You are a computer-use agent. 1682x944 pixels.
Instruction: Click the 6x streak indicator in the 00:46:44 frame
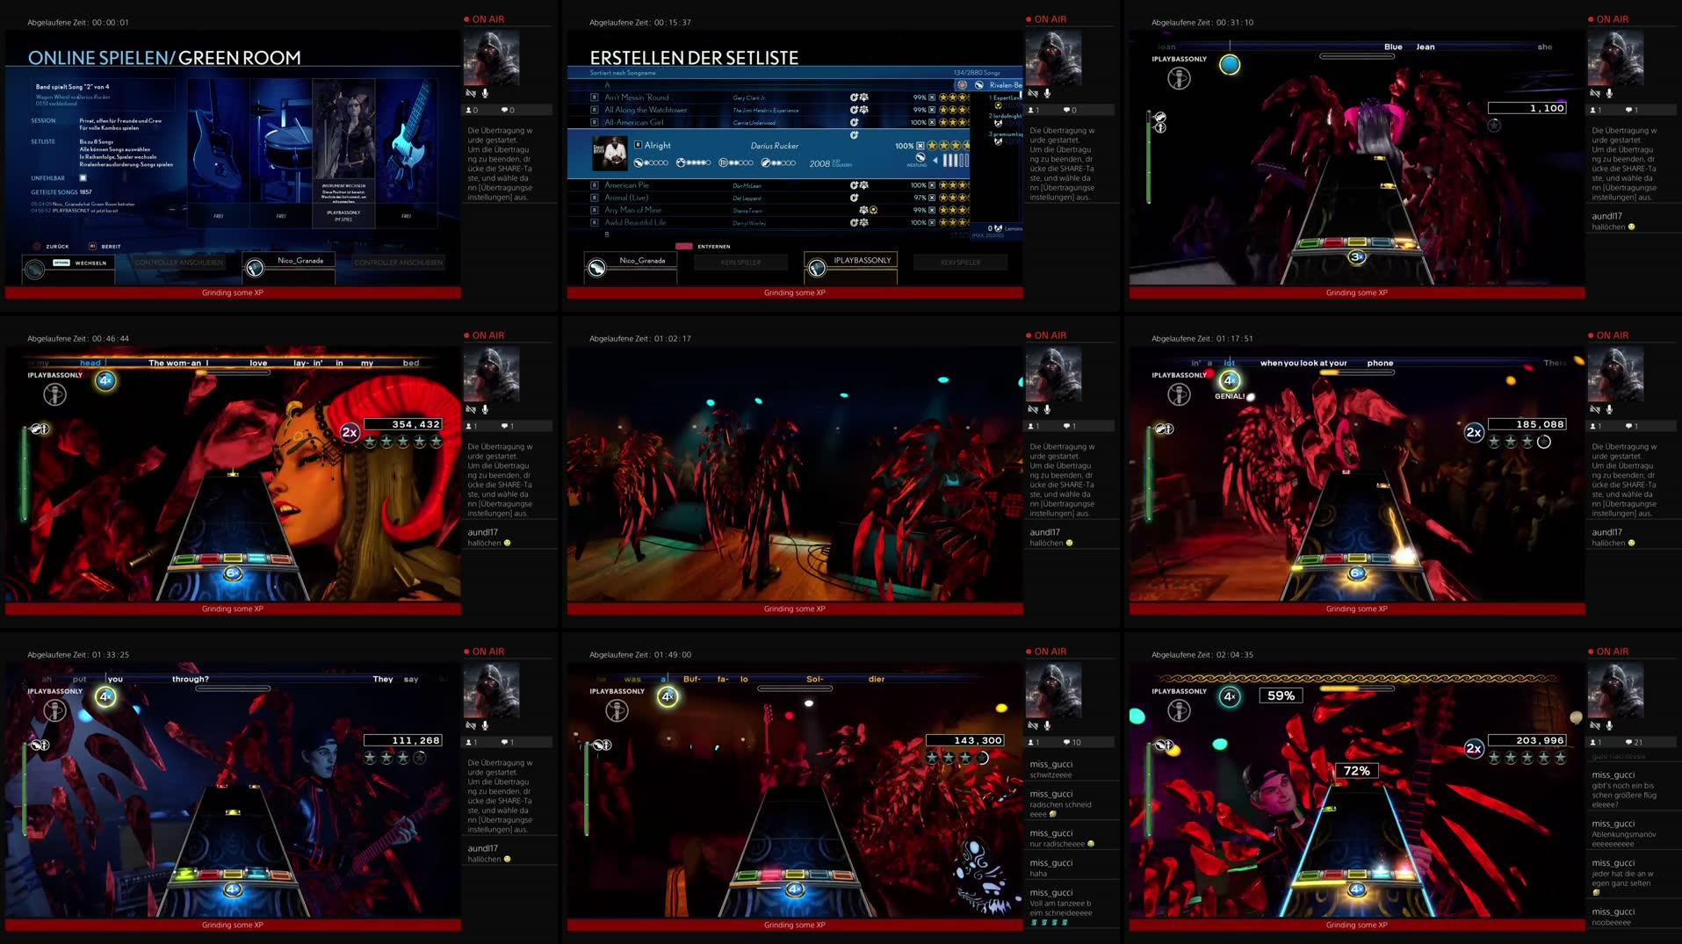pos(232,573)
